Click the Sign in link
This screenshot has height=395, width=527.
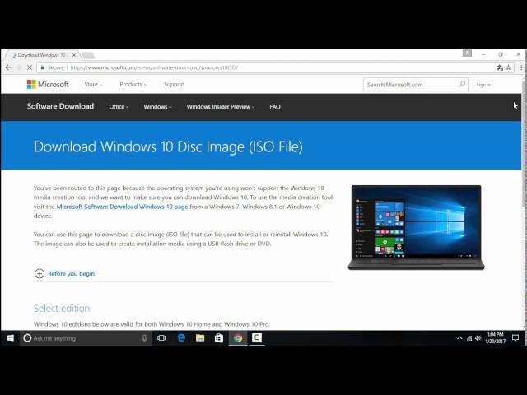483,85
